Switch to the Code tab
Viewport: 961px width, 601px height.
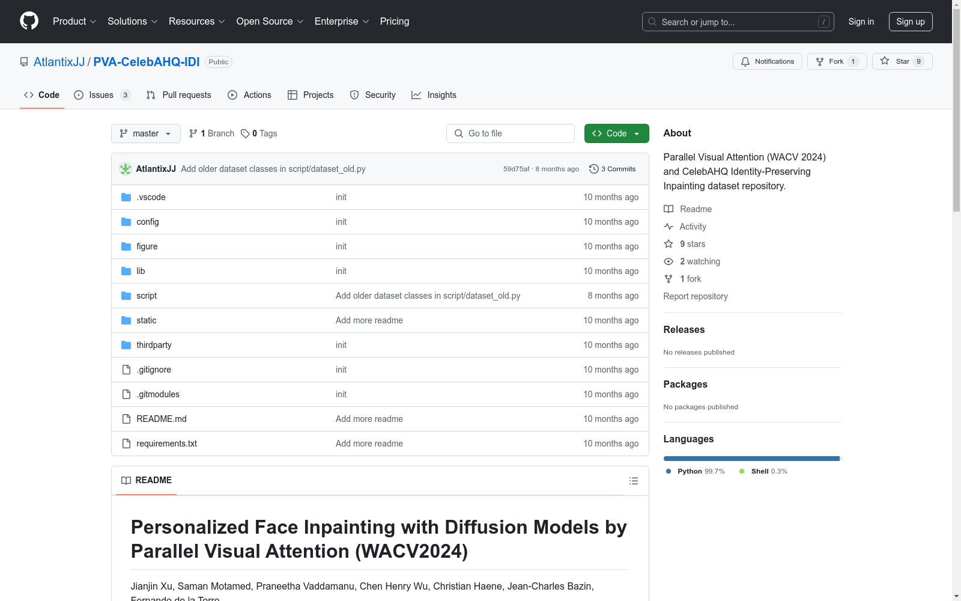(x=41, y=95)
